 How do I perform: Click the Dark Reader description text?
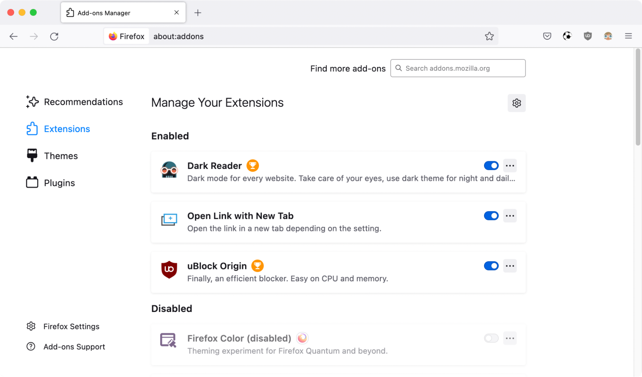351,178
